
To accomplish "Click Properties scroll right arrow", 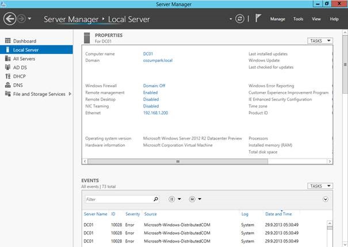I will [x=330, y=161].
